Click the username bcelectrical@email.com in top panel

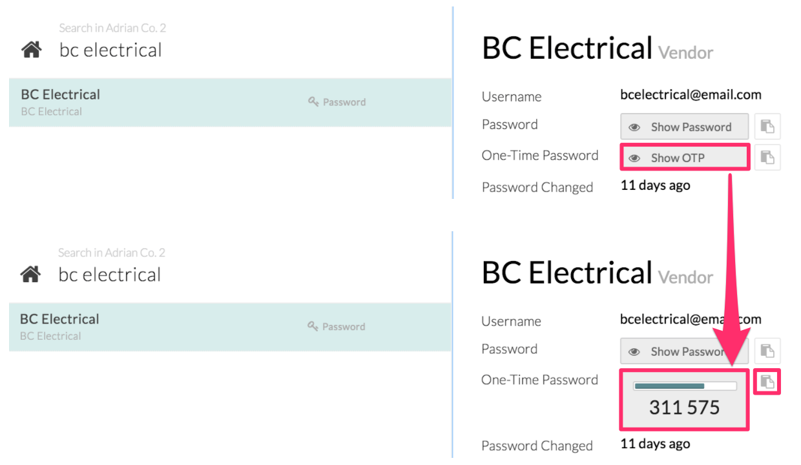[x=691, y=95]
